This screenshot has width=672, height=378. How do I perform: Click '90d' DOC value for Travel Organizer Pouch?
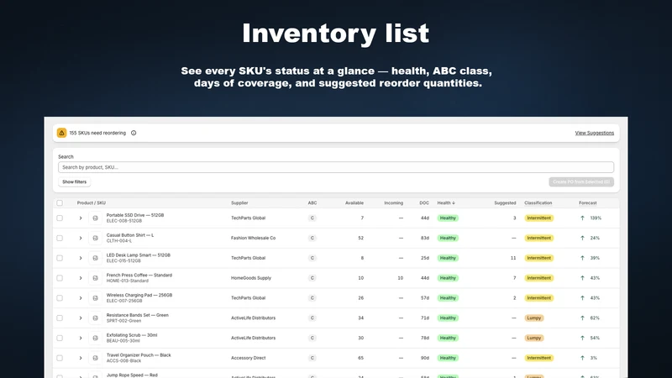425,358
